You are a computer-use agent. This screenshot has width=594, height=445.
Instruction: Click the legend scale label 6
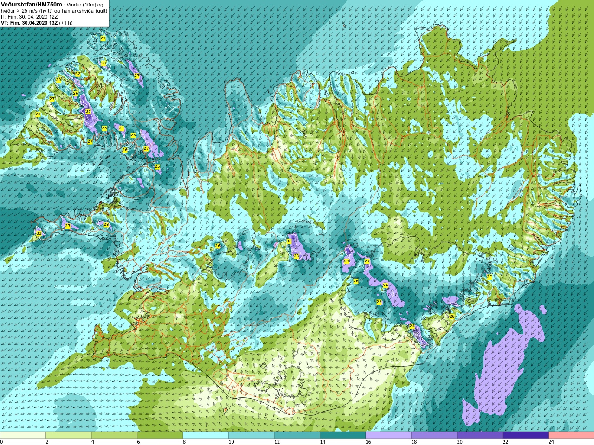pyautogui.click(x=138, y=442)
